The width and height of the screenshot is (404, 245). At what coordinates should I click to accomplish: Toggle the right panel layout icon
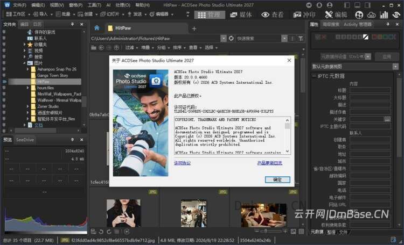(368, 5)
